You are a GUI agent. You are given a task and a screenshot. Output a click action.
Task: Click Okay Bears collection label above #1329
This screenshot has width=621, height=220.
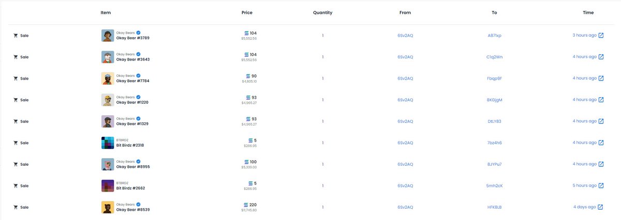[125, 118]
